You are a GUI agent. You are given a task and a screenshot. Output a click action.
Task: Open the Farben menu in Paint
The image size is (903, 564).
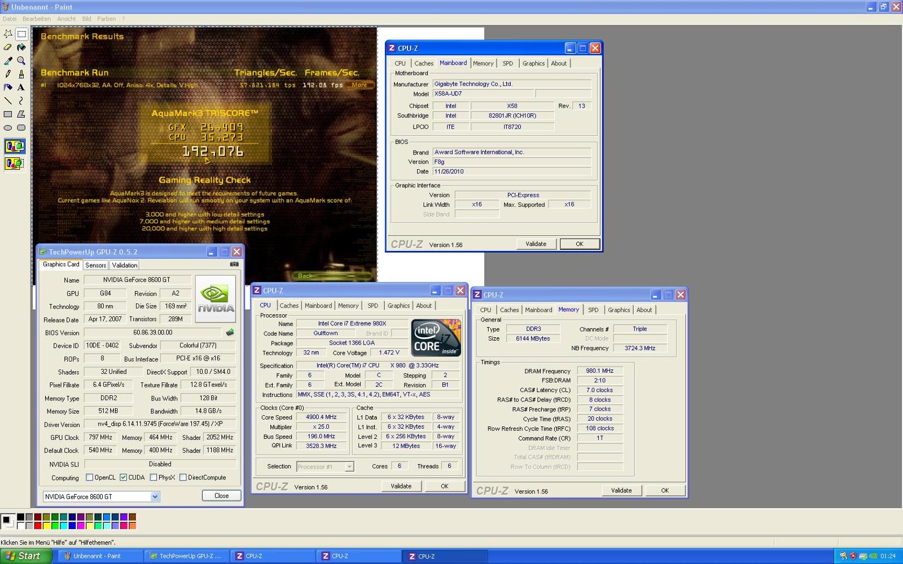(107, 19)
